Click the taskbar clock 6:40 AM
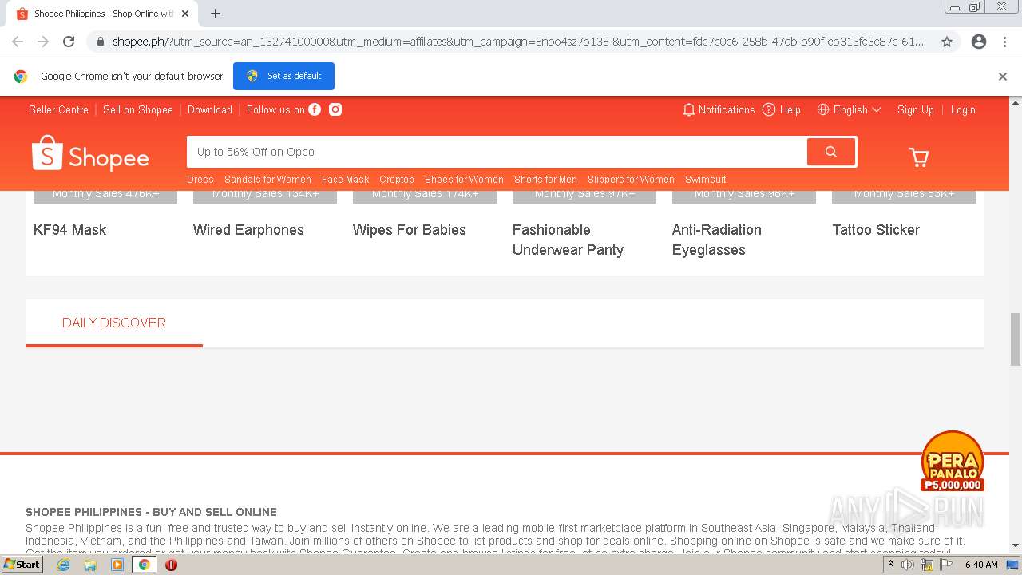Image resolution: width=1022 pixels, height=575 pixels. [981, 565]
